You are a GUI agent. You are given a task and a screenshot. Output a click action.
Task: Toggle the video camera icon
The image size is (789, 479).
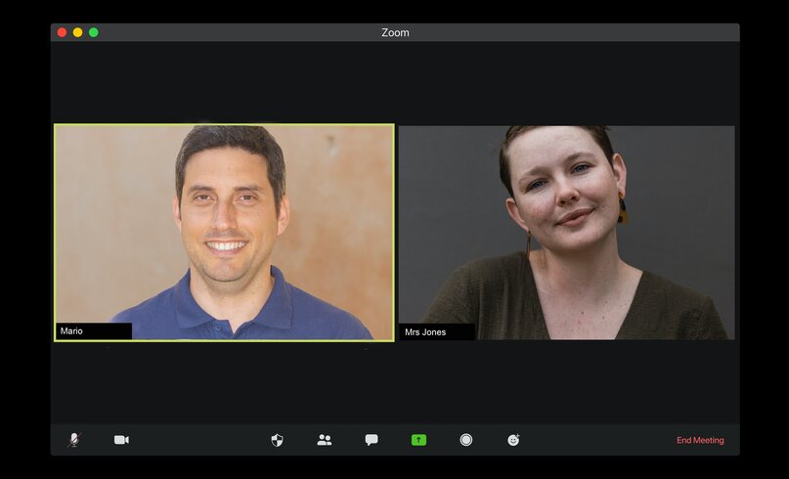click(x=121, y=440)
